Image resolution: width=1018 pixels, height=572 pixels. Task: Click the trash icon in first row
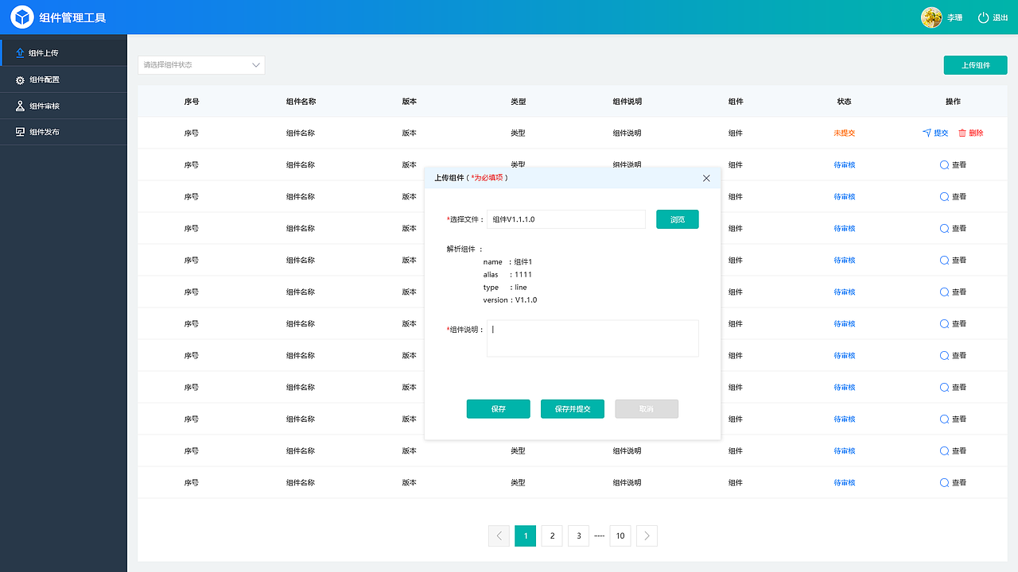coord(962,133)
